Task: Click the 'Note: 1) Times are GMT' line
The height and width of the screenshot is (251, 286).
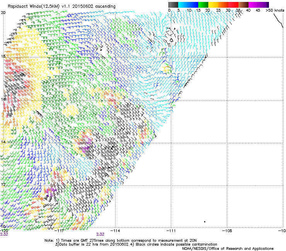Action: (x=121, y=241)
